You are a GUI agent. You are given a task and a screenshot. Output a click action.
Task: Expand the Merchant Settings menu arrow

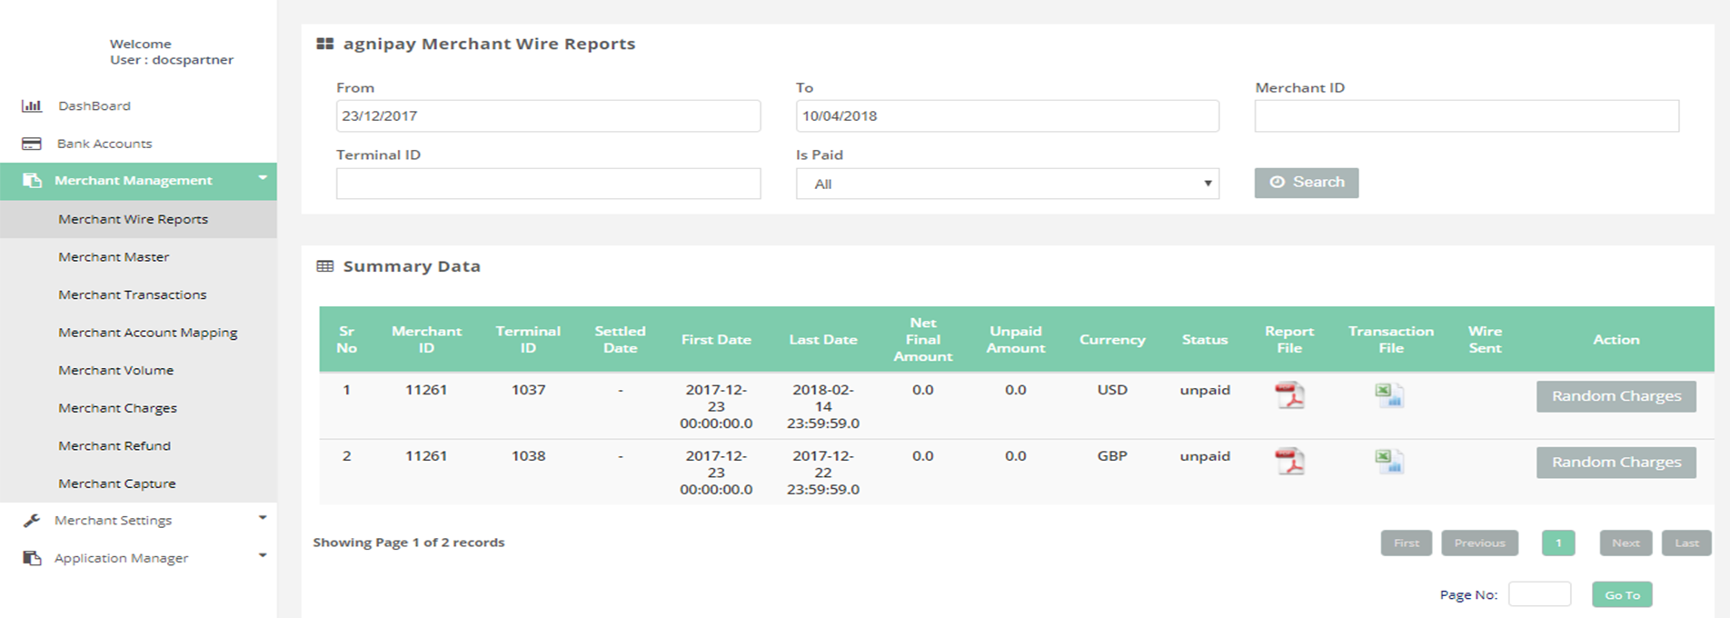click(x=263, y=518)
